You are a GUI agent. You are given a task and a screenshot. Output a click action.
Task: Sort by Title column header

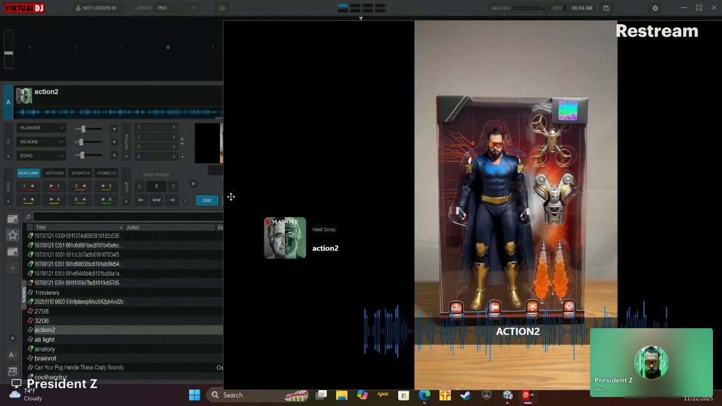[x=78, y=227]
